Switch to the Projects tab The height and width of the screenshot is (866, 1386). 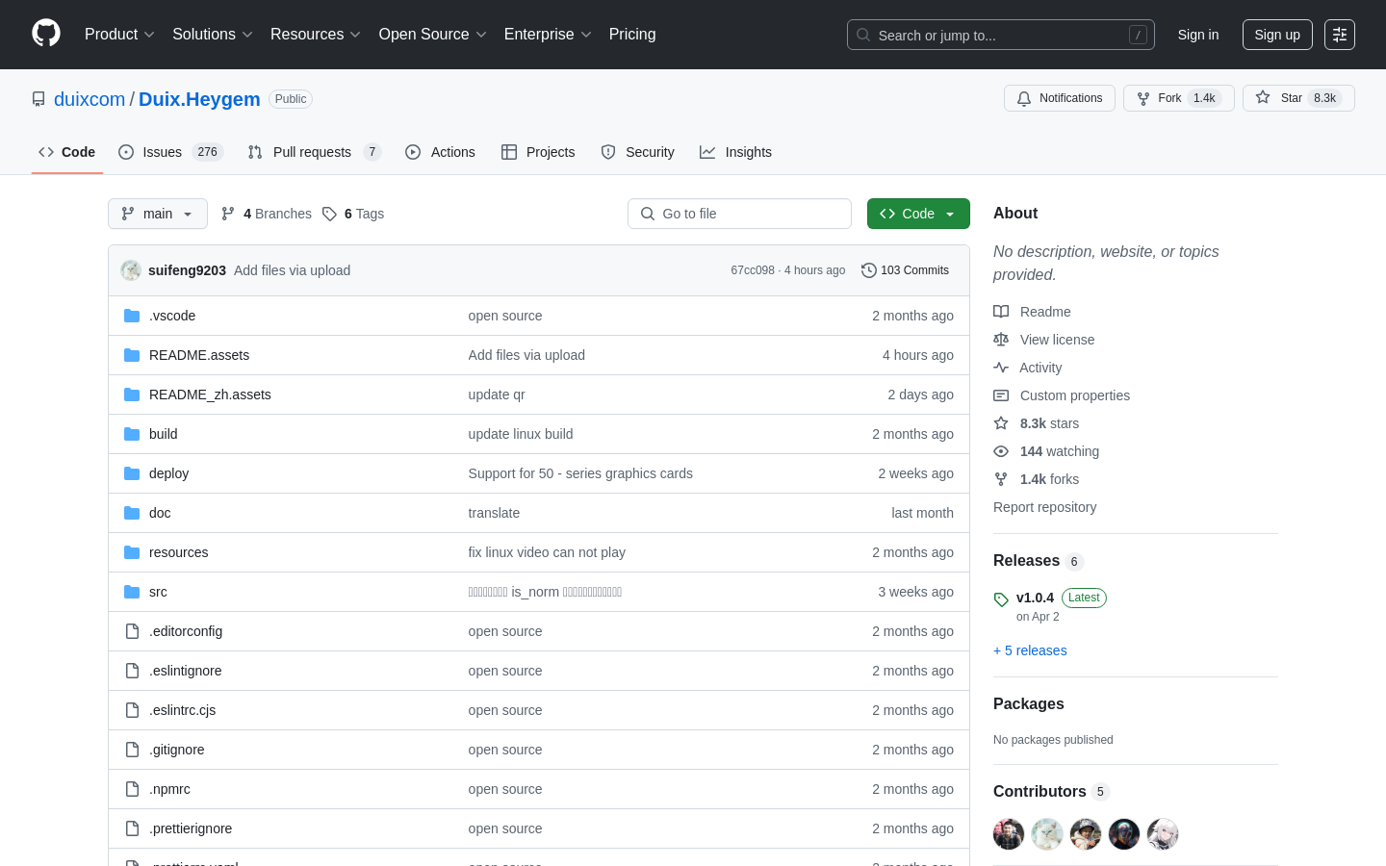[x=538, y=152]
